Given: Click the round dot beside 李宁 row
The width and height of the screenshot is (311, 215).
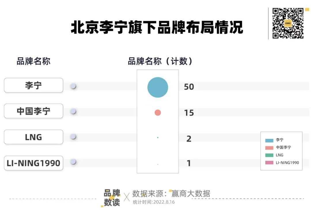Looking at the screenshot, I should (73, 86).
